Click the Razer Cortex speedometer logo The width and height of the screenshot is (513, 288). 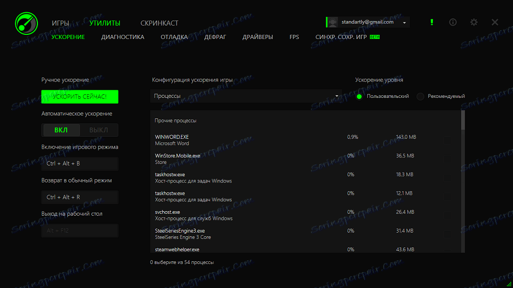click(x=27, y=23)
